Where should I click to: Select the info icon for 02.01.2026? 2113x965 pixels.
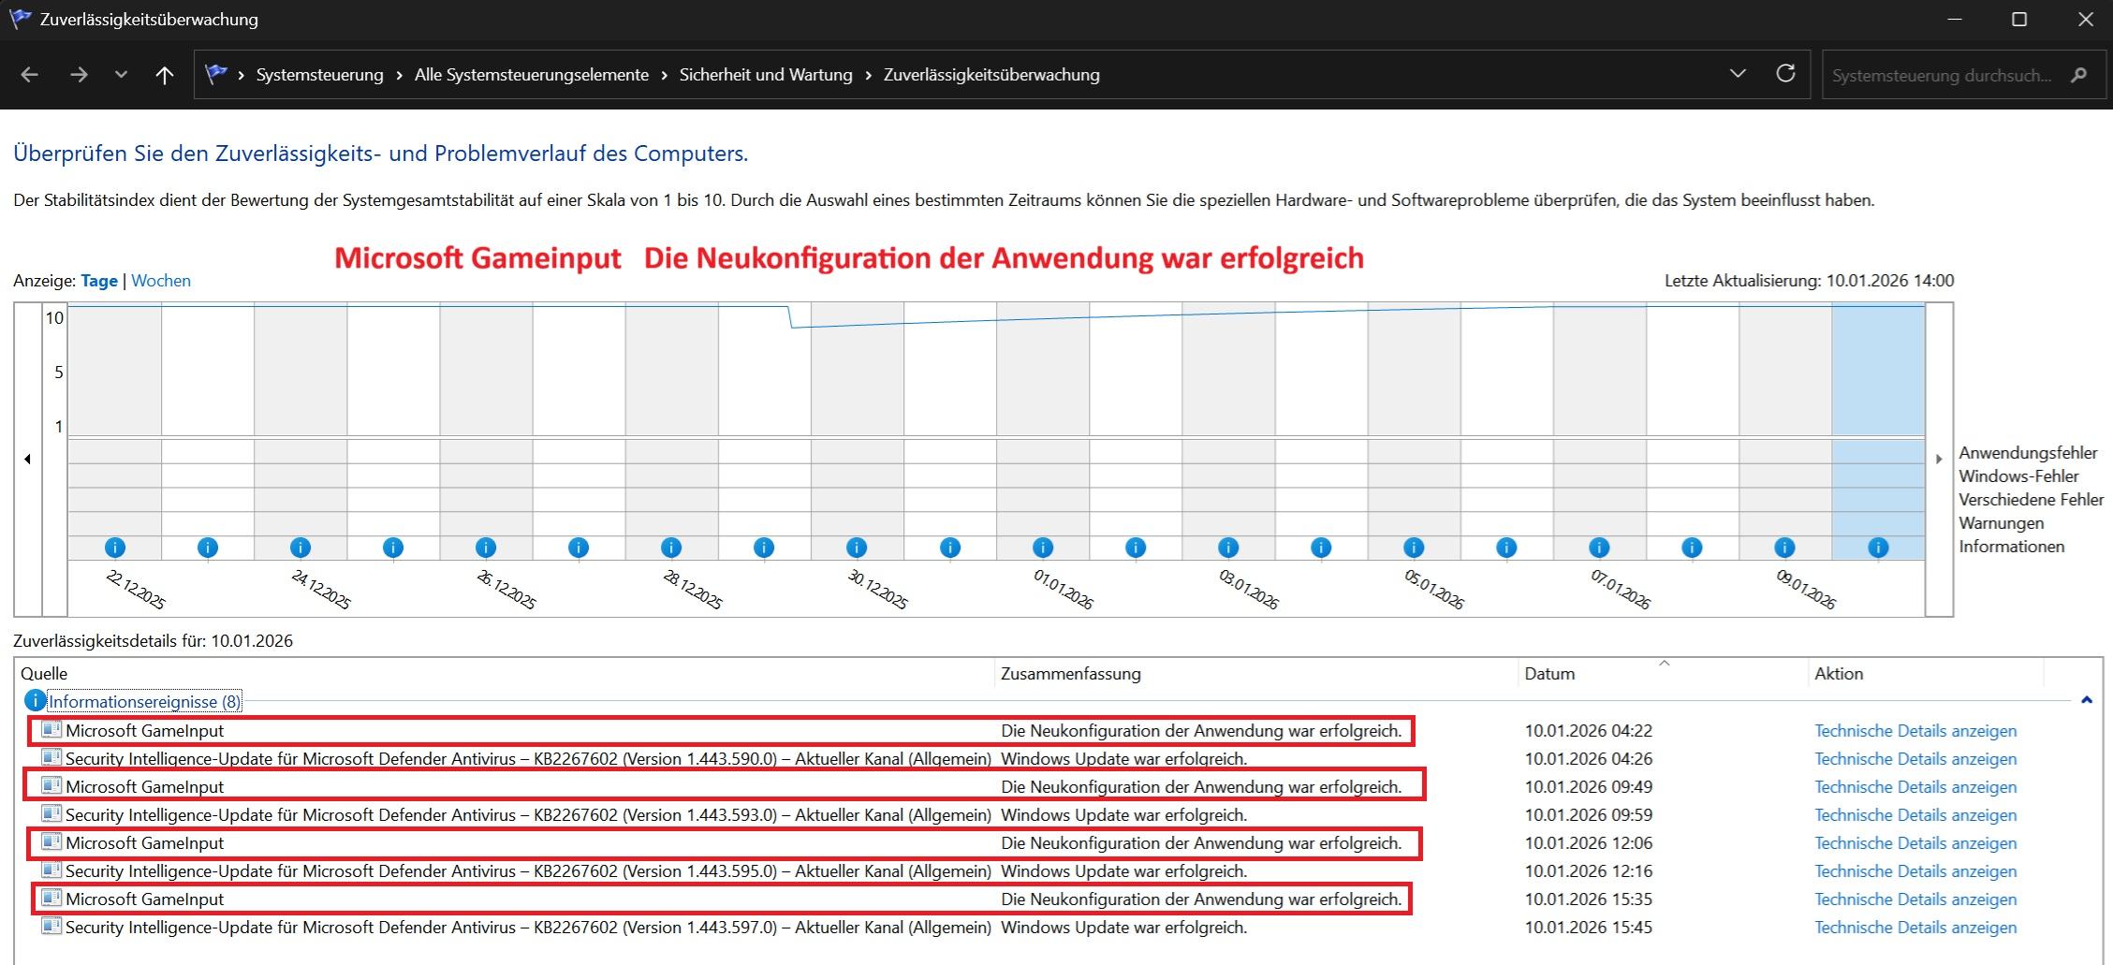(x=1136, y=548)
